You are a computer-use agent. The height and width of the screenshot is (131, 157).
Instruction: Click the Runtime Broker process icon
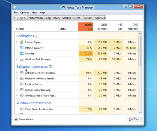[22, 84]
